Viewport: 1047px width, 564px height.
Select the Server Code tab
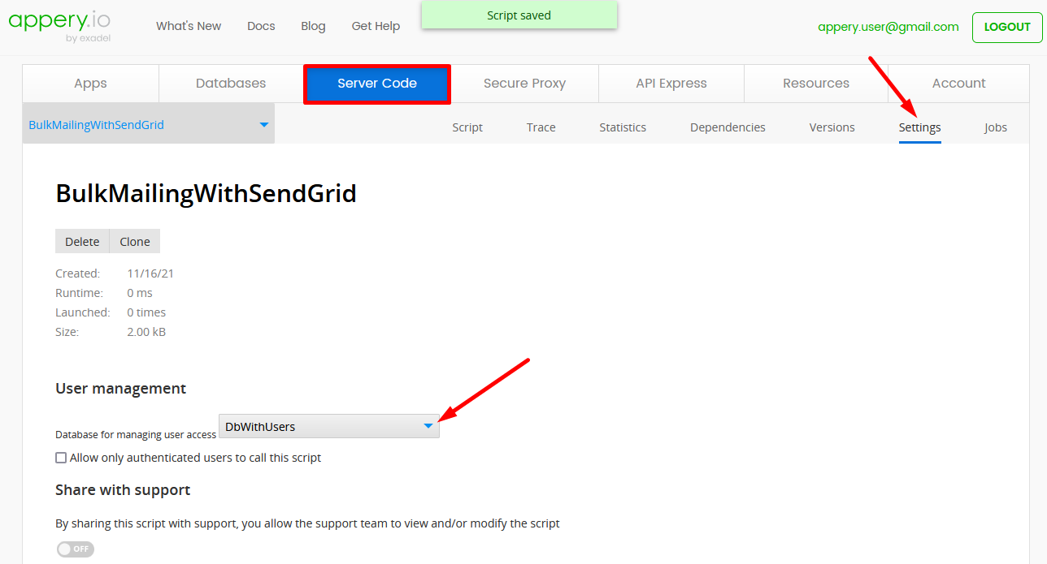377,84
